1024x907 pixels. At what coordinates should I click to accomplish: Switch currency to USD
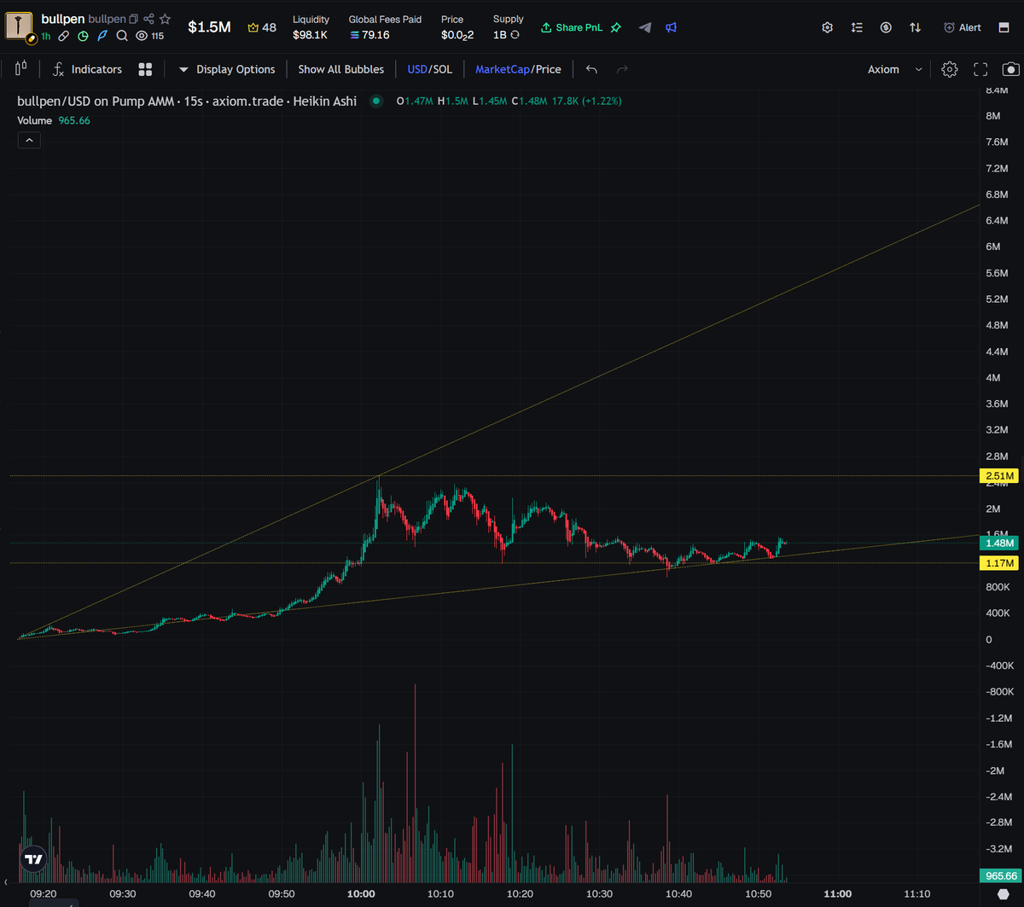(x=416, y=69)
